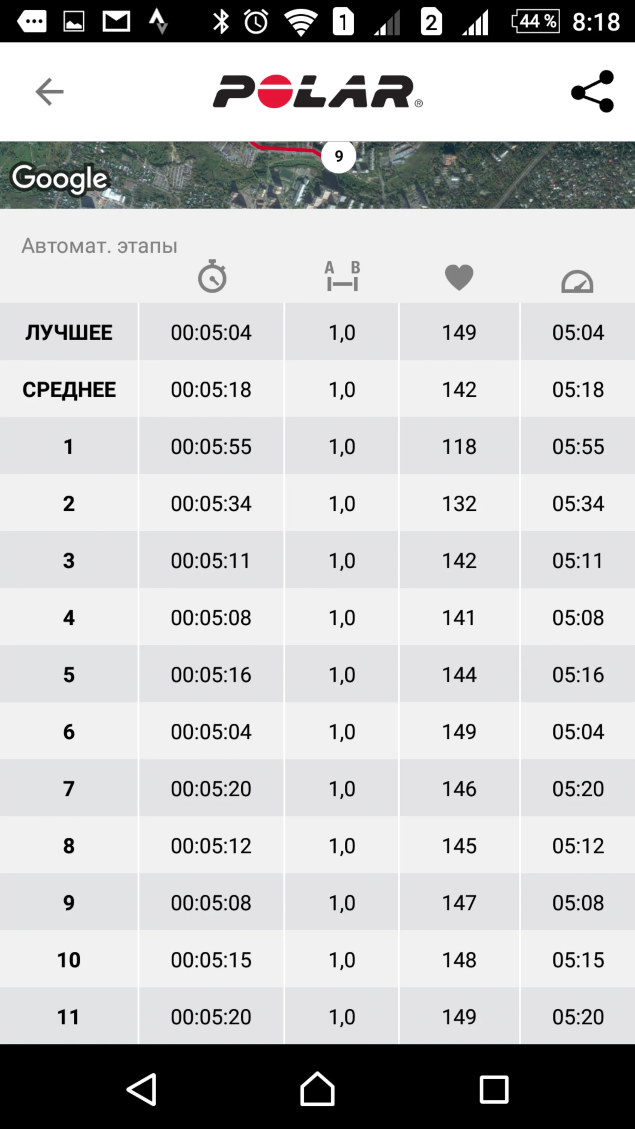Tap lap 11 heart rate value 149
The height and width of the screenshot is (1129, 635).
[459, 1016]
